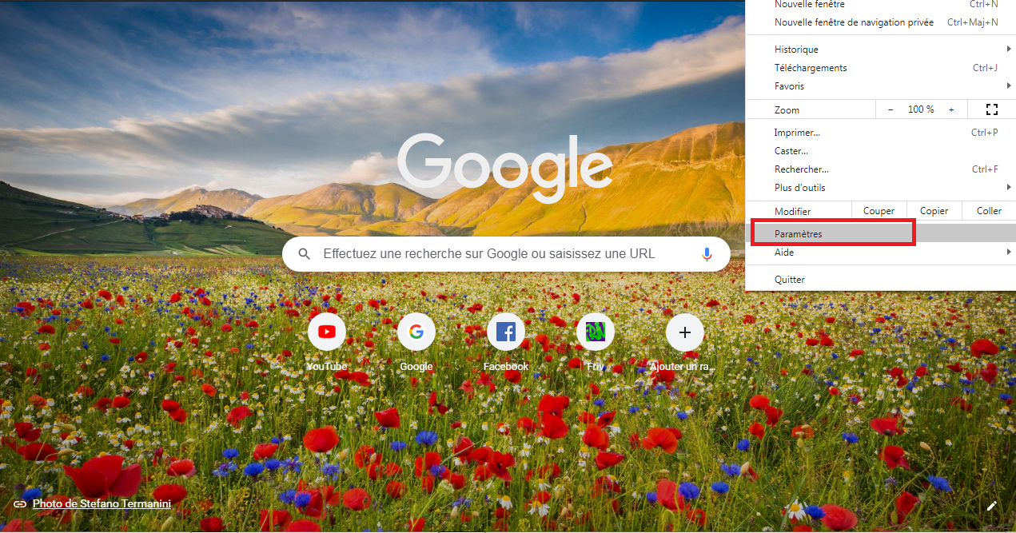Click the pencil customize page icon
This screenshot has height=533, width=1016.
pos(992,505)
